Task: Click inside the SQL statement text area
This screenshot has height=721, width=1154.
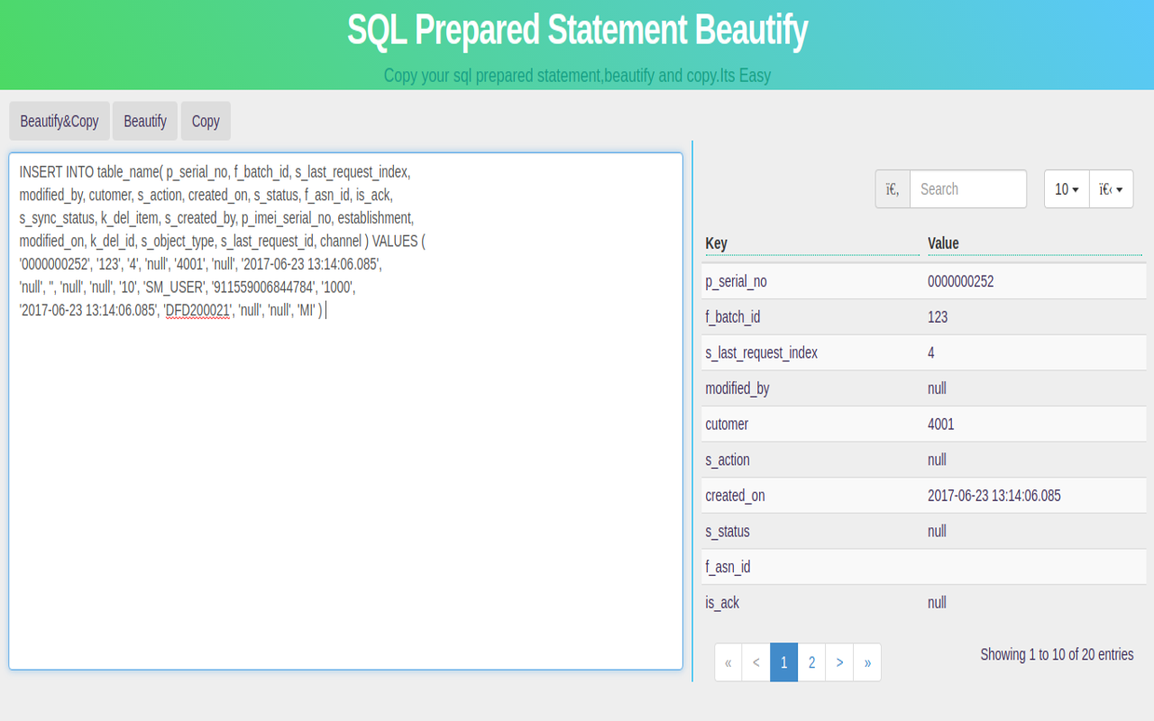Action: (345, 406)
